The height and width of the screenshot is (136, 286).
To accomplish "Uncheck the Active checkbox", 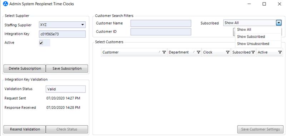I will click(41, 43).
